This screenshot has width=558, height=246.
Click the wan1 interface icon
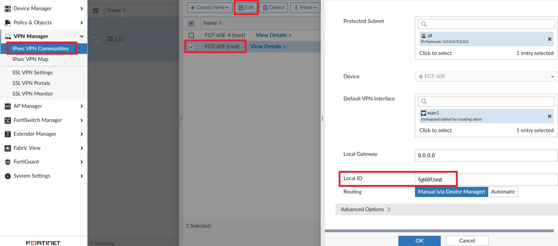tap(423, 113)
